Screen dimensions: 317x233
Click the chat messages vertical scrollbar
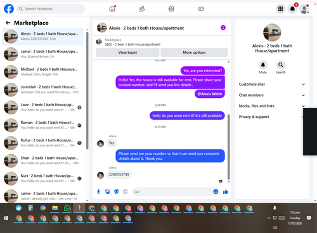(x=228, y=146)
